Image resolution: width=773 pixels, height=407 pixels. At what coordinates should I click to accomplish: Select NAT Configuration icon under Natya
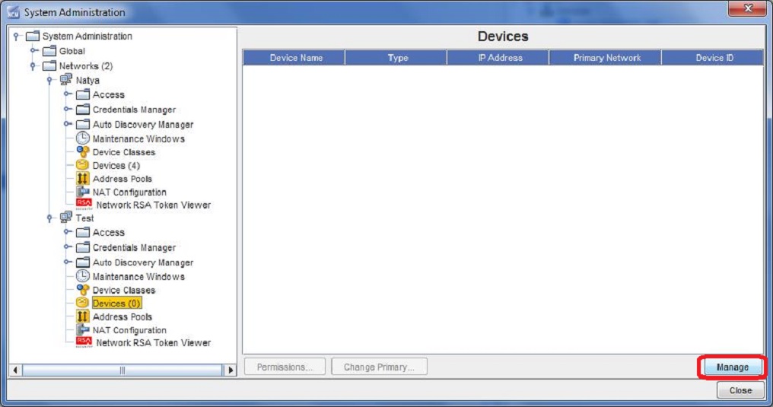(83, 192)
